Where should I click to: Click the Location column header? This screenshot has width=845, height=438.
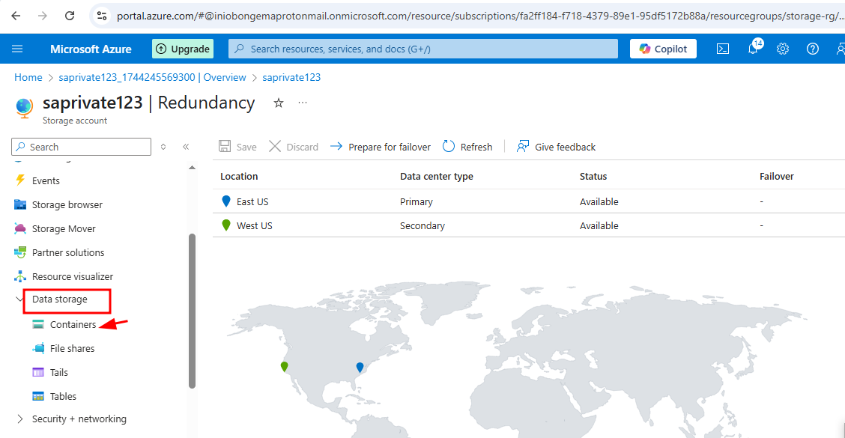coord(239,177)
